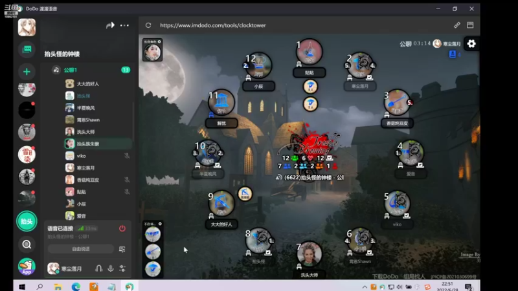Click the 贴贴 player name label

point(310,72)
